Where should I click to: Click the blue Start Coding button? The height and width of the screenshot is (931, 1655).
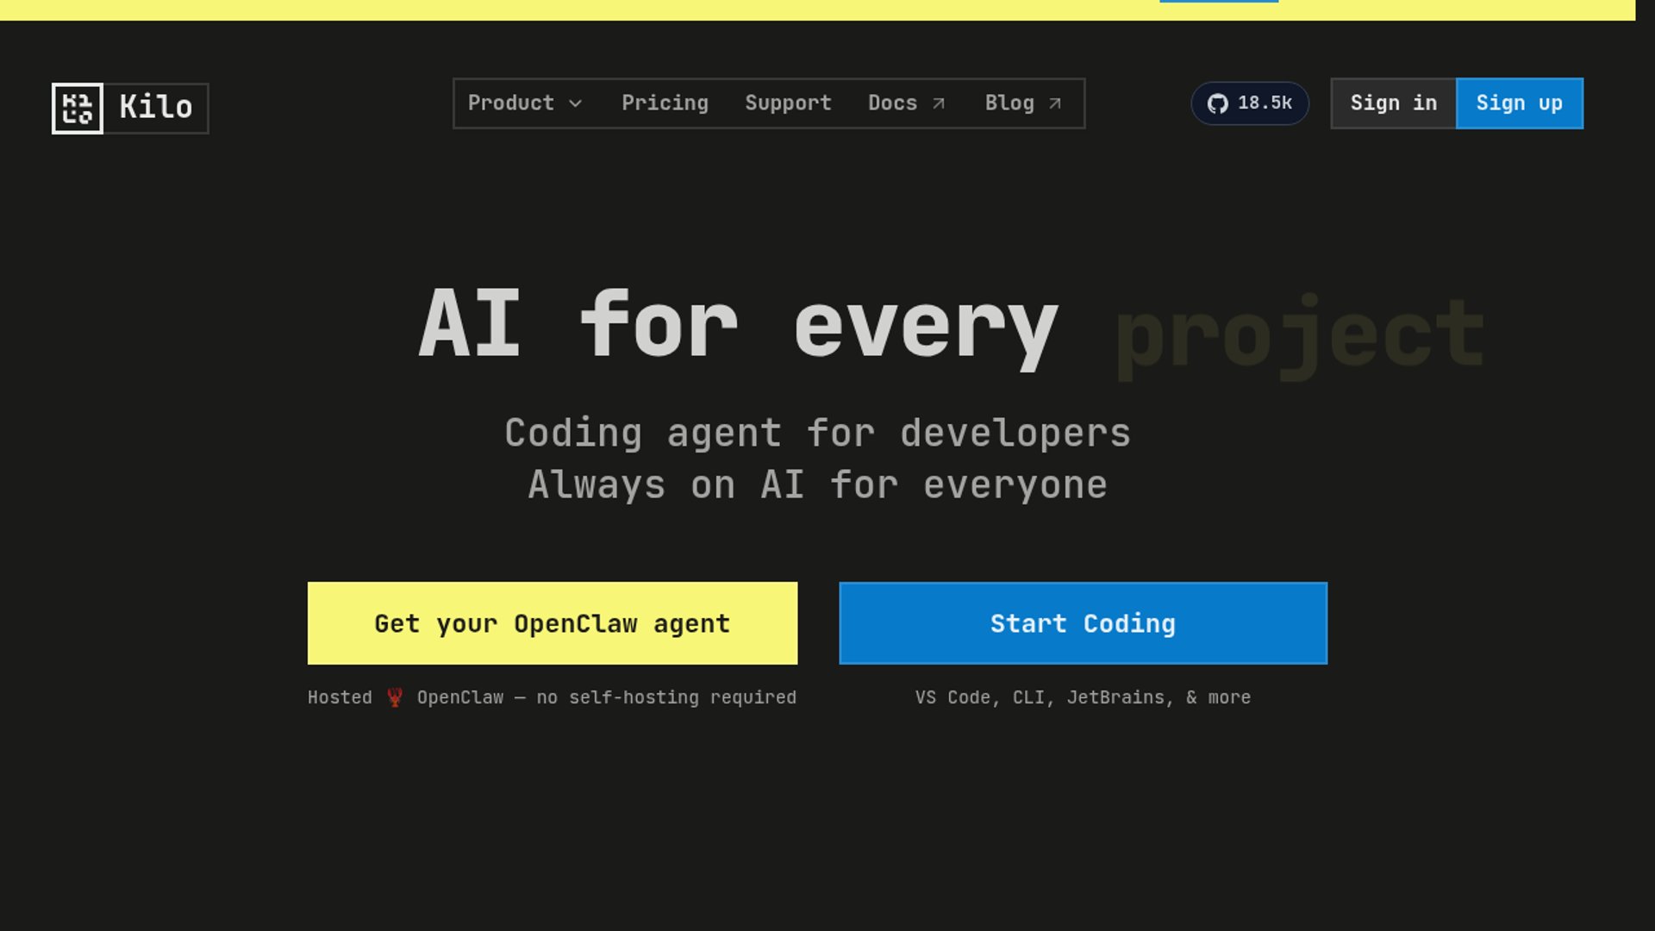point(1083,623)
